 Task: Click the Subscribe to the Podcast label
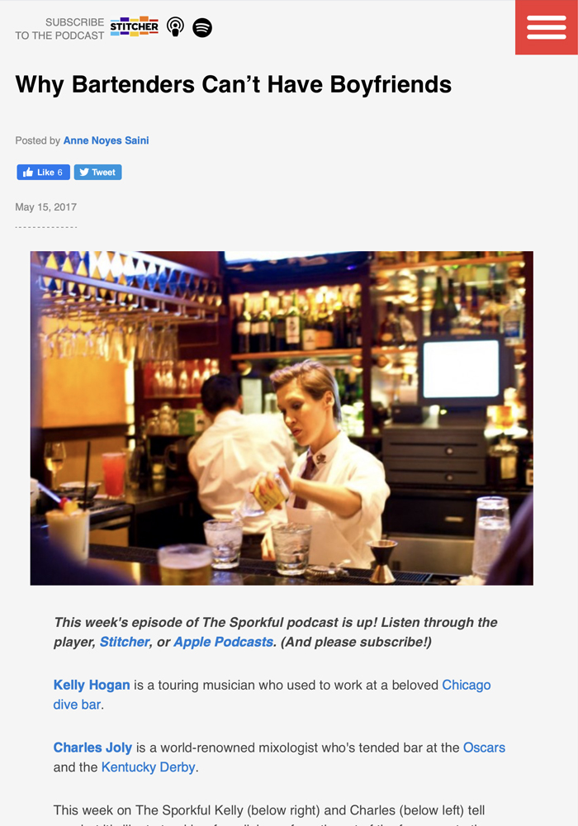point(59,29)
